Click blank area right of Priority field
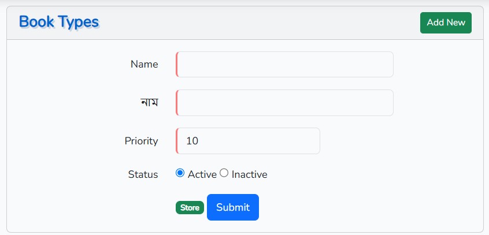Viewport: 489px width, 235px height. [399, 141]
